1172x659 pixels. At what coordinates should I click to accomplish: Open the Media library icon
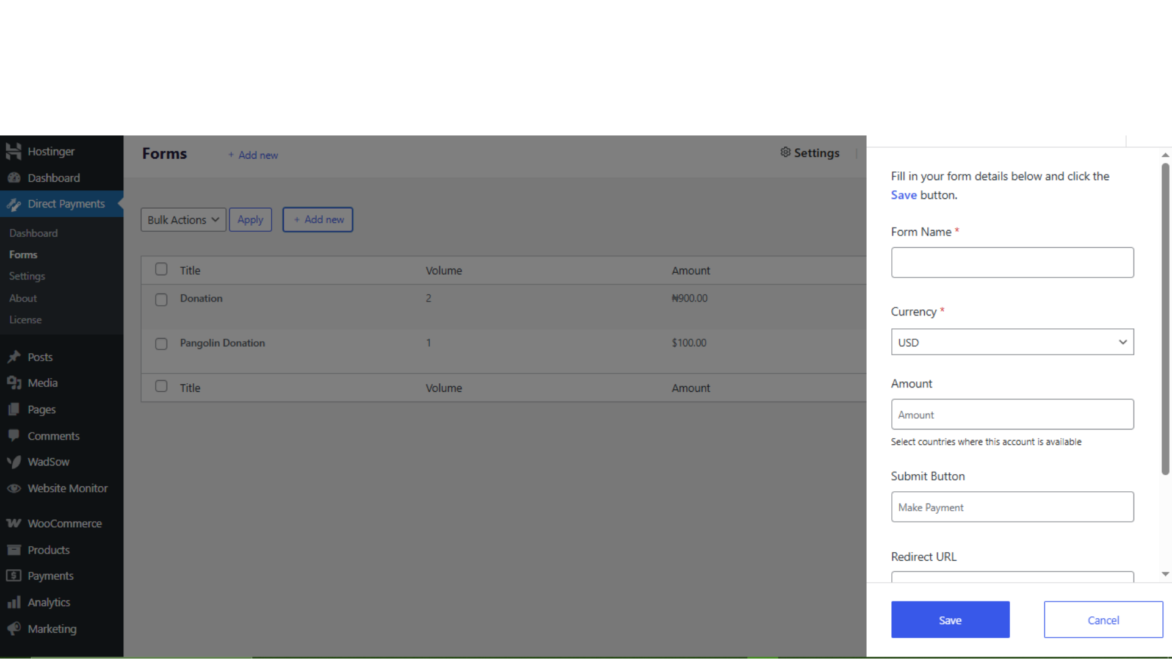(x=13, y=383)
